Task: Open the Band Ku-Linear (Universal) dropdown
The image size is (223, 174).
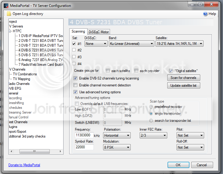Action: pyautogui.click(x=131, y=44)
